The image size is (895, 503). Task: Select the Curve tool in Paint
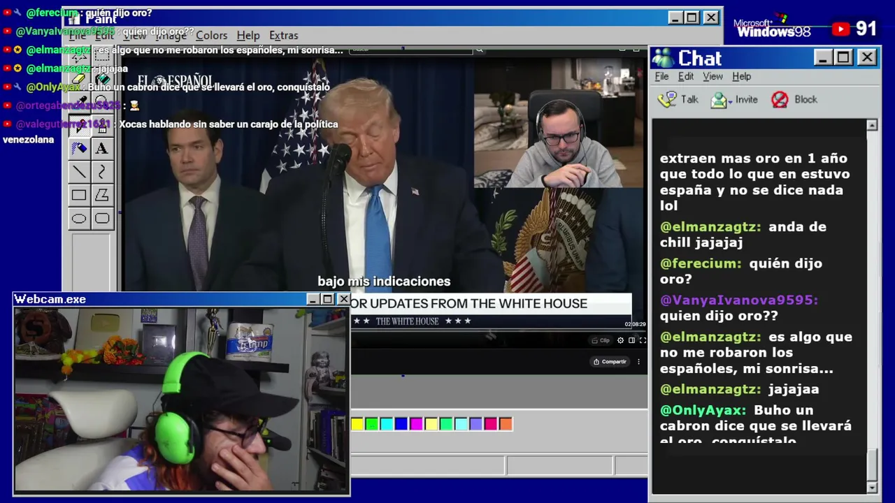(102, 172)
